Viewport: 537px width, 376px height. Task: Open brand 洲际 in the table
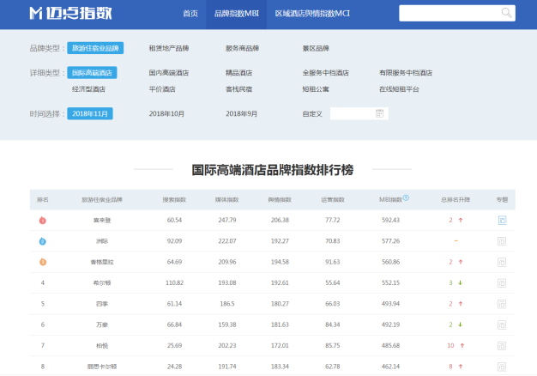[x=102, y=241]
